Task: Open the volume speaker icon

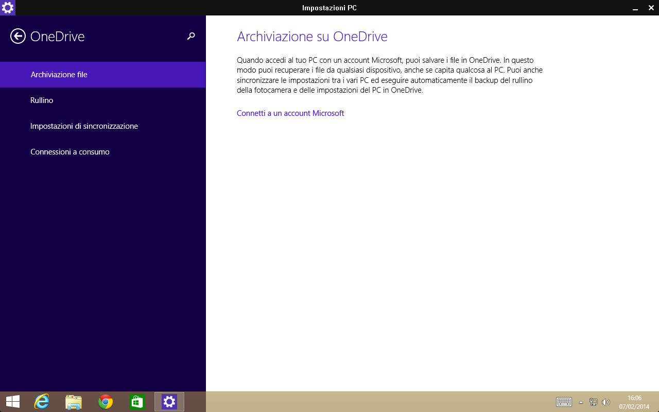Action: pos(606,402)
